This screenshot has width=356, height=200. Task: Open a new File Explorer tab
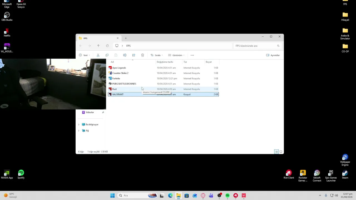[126, 38]
